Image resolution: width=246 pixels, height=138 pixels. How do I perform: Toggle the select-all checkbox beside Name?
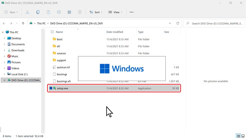click(52, 32)
